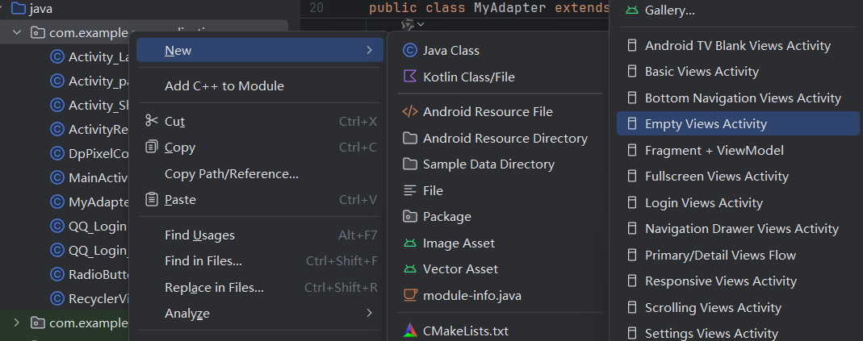Image resolution: width=863 pixels, height=341 pixels.
Task: Collapse the com.example package tree node
Action: (17, 33)
